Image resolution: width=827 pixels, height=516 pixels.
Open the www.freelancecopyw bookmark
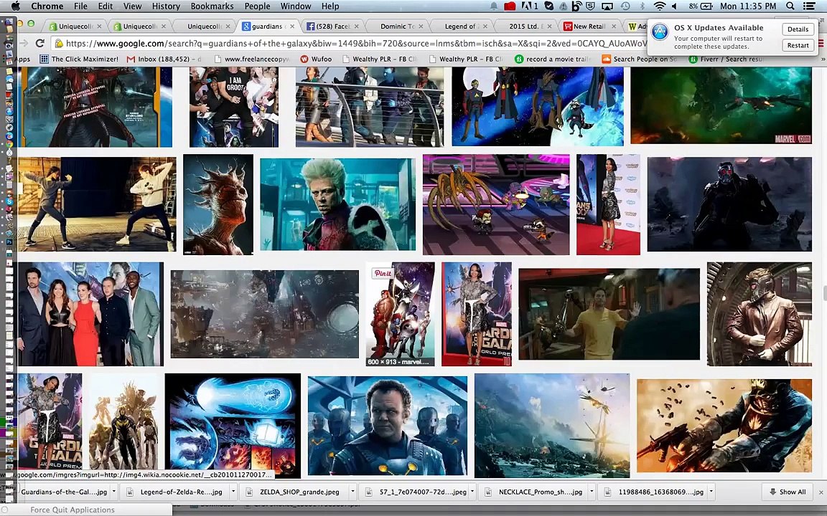(252, 59)
